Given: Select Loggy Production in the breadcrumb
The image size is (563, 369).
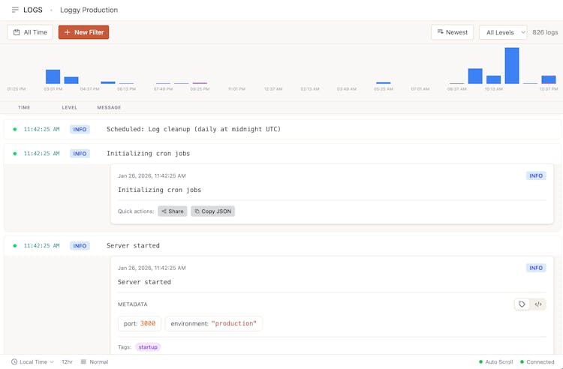Looking at the screenshot, I should pos(89,10).
